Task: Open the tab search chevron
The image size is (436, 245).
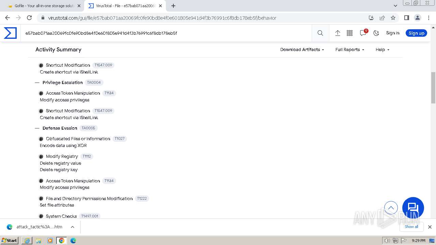Action: point(395,6)
